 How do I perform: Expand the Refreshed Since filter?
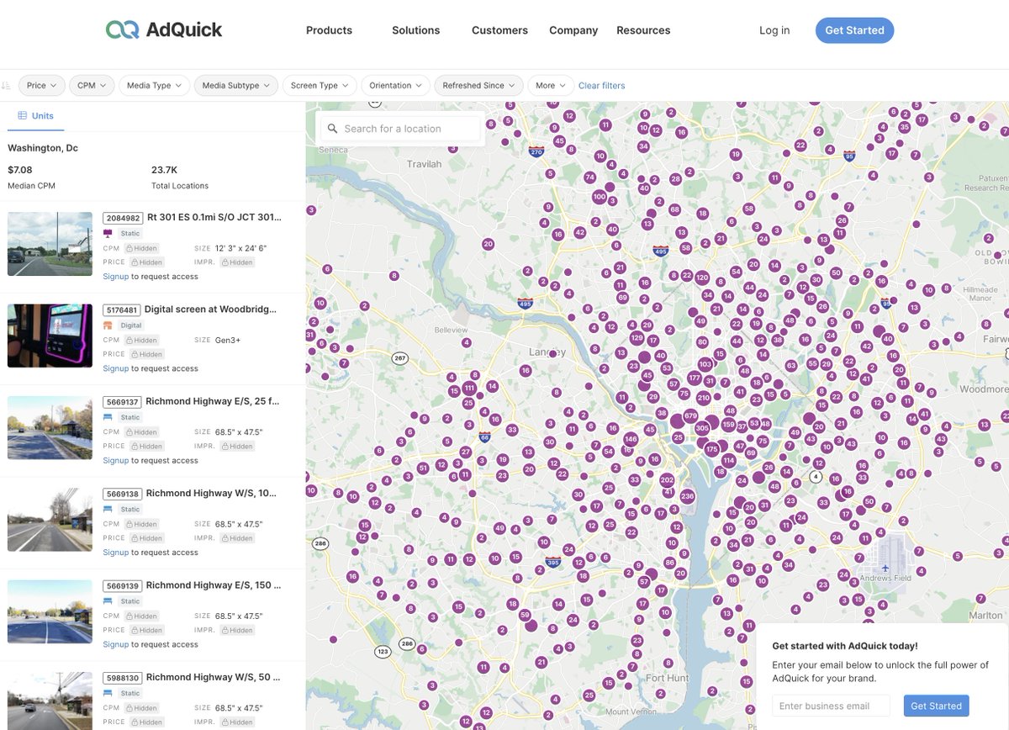479,86
